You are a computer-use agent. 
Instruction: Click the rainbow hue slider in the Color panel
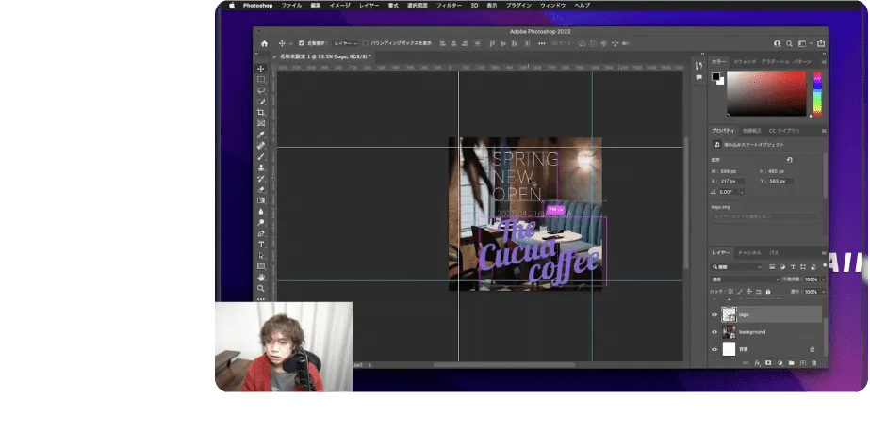click(x=816, y=94)
